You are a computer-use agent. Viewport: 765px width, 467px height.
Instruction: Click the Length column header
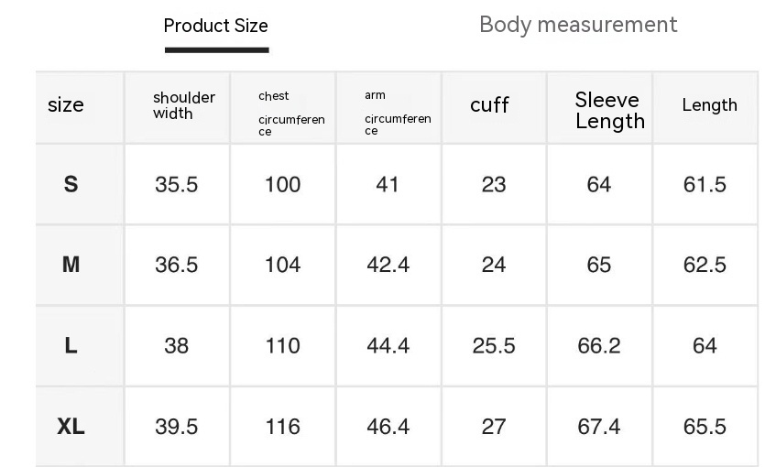click(709, 105)
